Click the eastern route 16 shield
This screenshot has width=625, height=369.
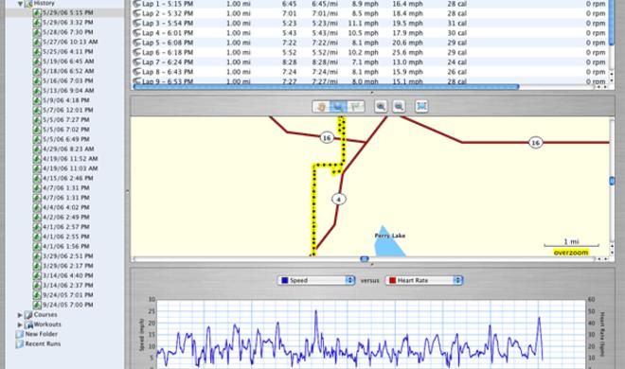click(535, 142)
